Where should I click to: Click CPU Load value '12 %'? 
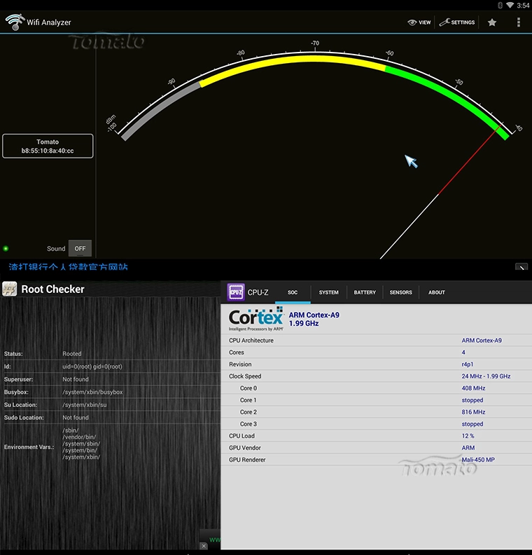click(x=468, y=436)
